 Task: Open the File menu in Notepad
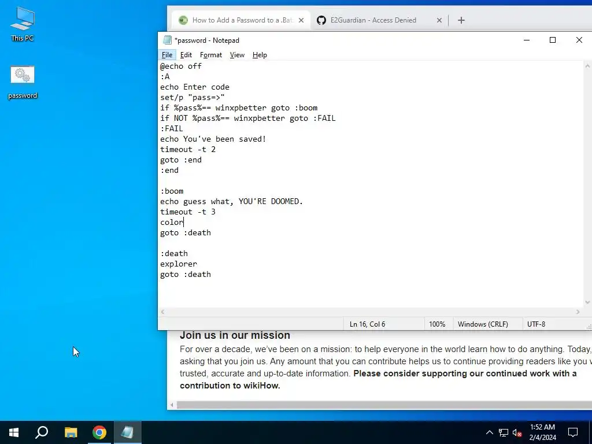(x=167, y=55)
